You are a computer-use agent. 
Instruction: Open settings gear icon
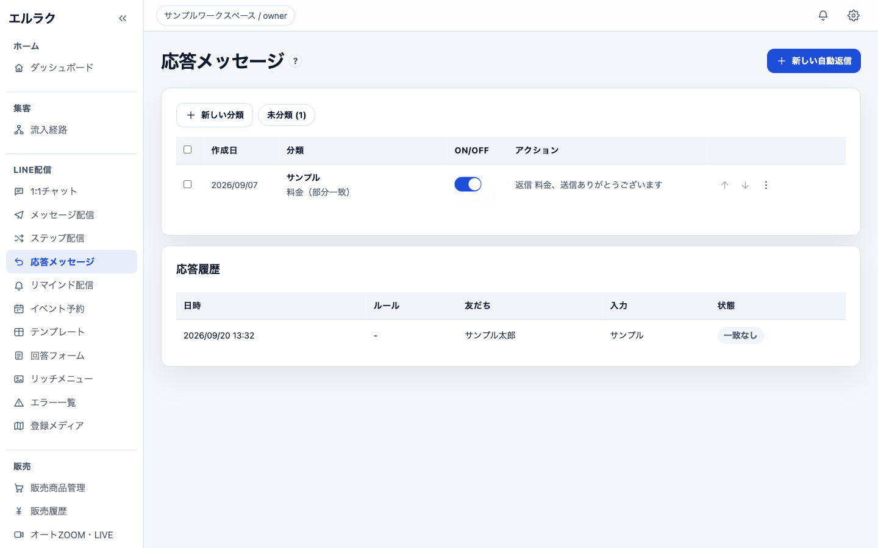[854, 15]
